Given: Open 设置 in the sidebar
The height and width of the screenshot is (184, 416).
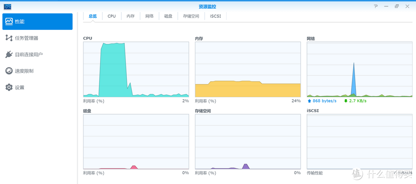Looking at the screenshot, I should (37, 87).
